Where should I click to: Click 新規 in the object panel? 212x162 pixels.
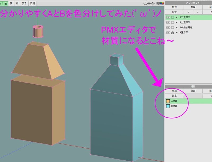tap(174, 7)
